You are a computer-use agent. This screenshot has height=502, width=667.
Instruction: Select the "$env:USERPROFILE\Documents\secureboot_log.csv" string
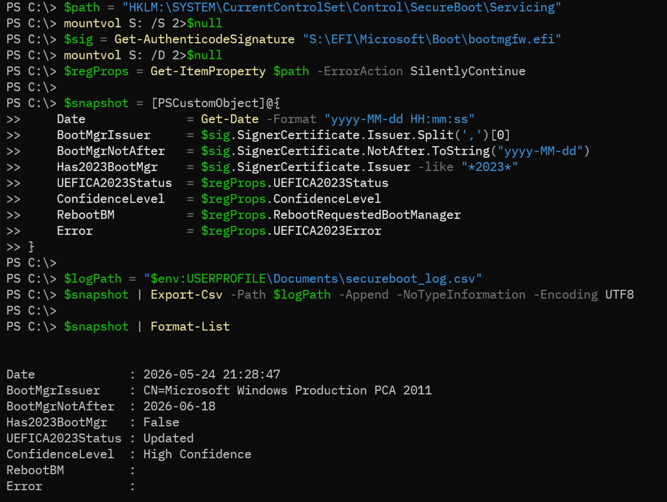312,278
